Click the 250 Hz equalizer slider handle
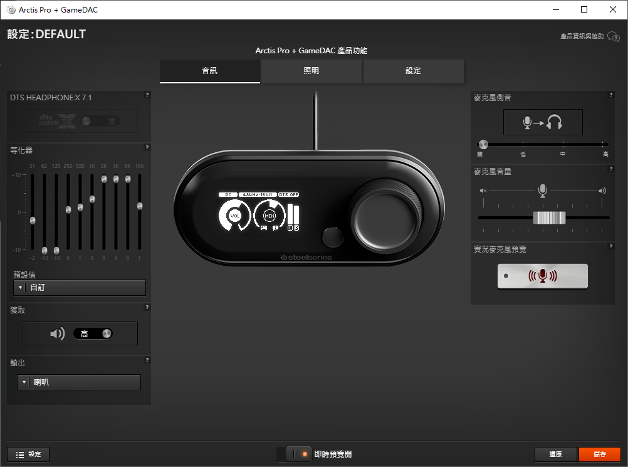This screenshot has width=628, height=467. [x=68, y=209]
